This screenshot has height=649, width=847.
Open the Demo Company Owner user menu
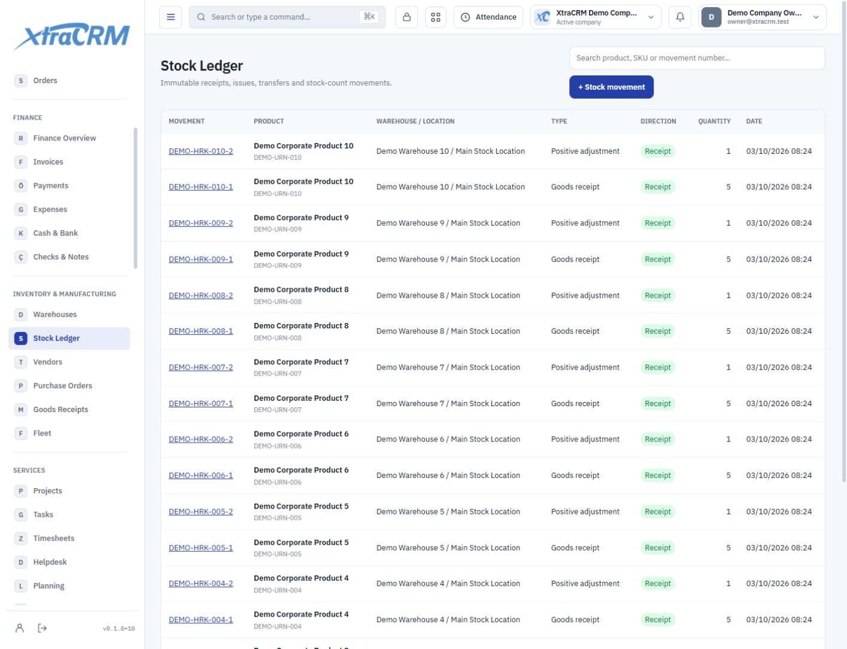(x=763, y=17)
